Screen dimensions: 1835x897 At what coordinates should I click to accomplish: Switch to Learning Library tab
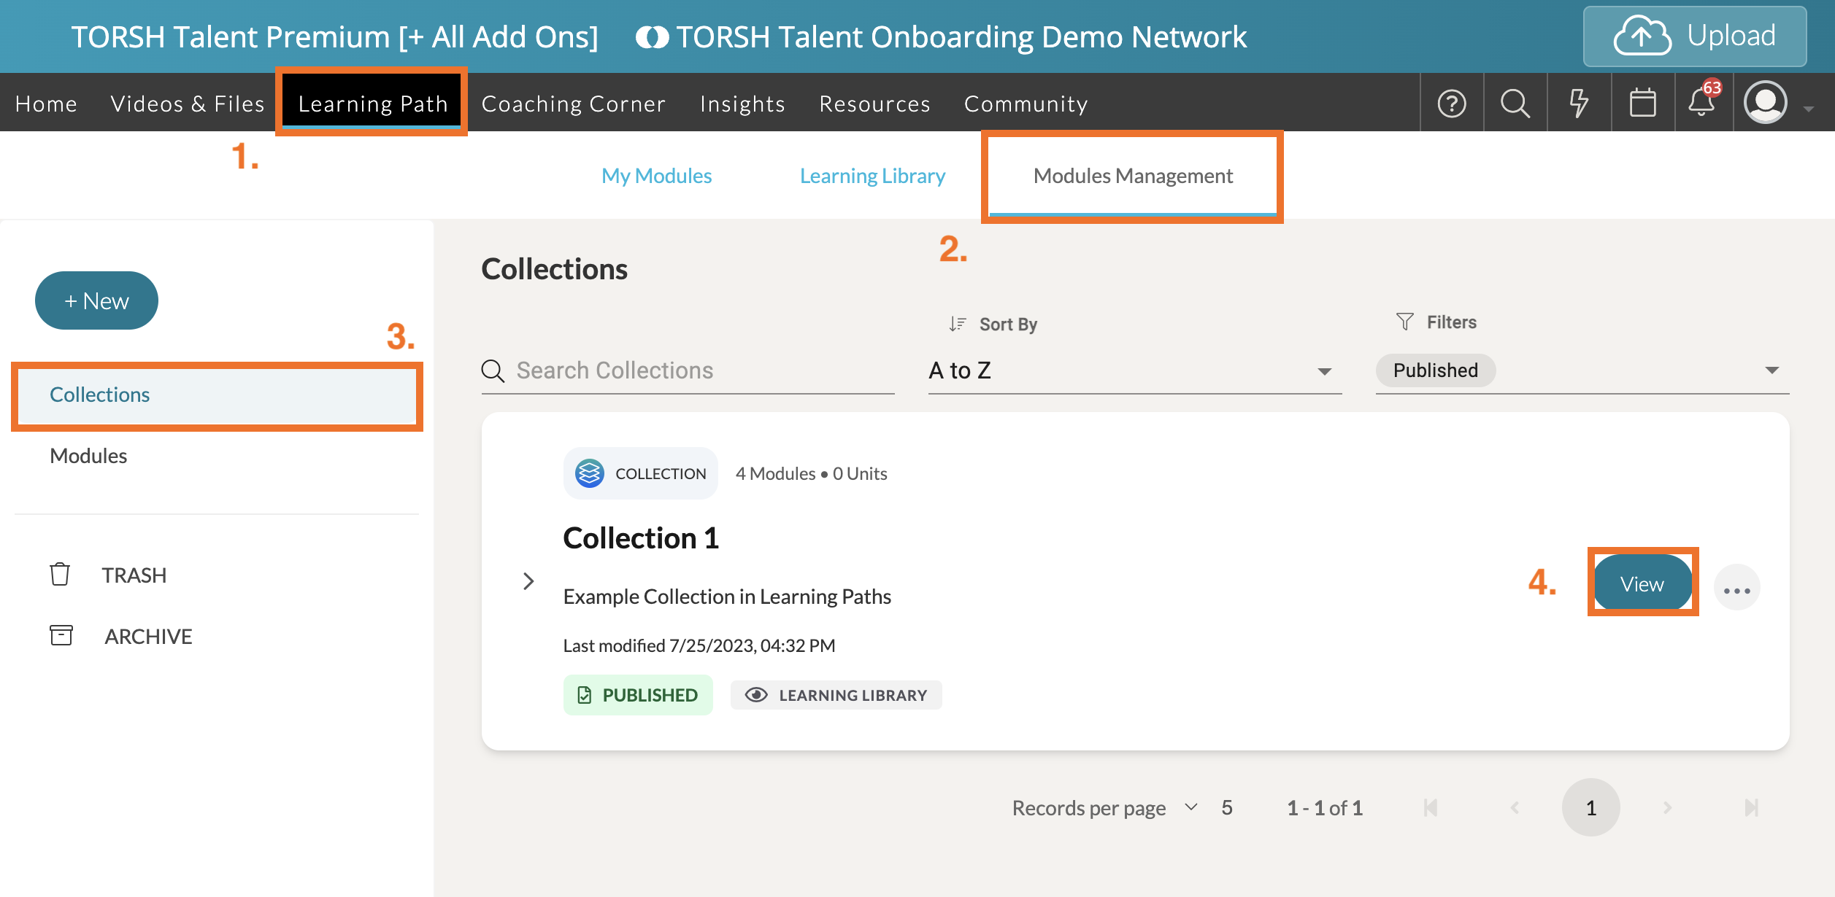[872, 176]
